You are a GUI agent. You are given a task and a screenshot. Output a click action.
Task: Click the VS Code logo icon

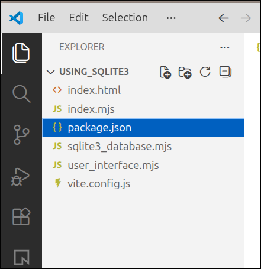pos(17,18)
